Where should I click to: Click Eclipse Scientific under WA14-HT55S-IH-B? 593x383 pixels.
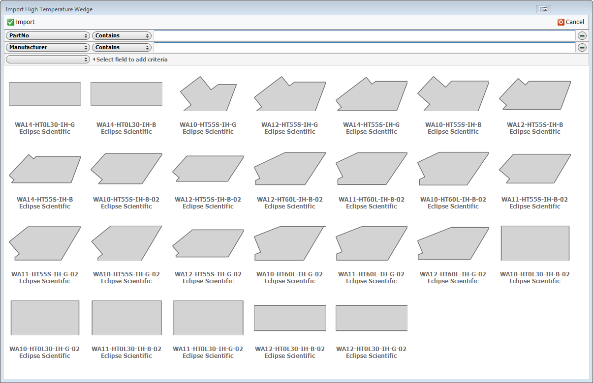pos(45,206)
